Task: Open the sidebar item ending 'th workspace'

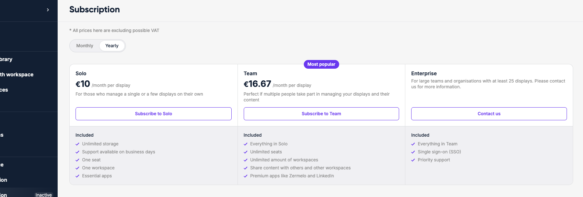Action: [x=17, y=75]
